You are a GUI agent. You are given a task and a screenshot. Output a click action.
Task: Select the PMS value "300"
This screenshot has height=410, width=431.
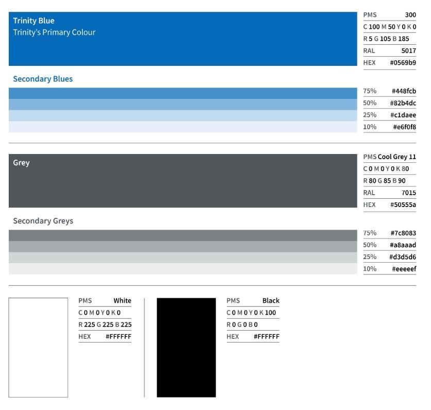click(410, 15)
